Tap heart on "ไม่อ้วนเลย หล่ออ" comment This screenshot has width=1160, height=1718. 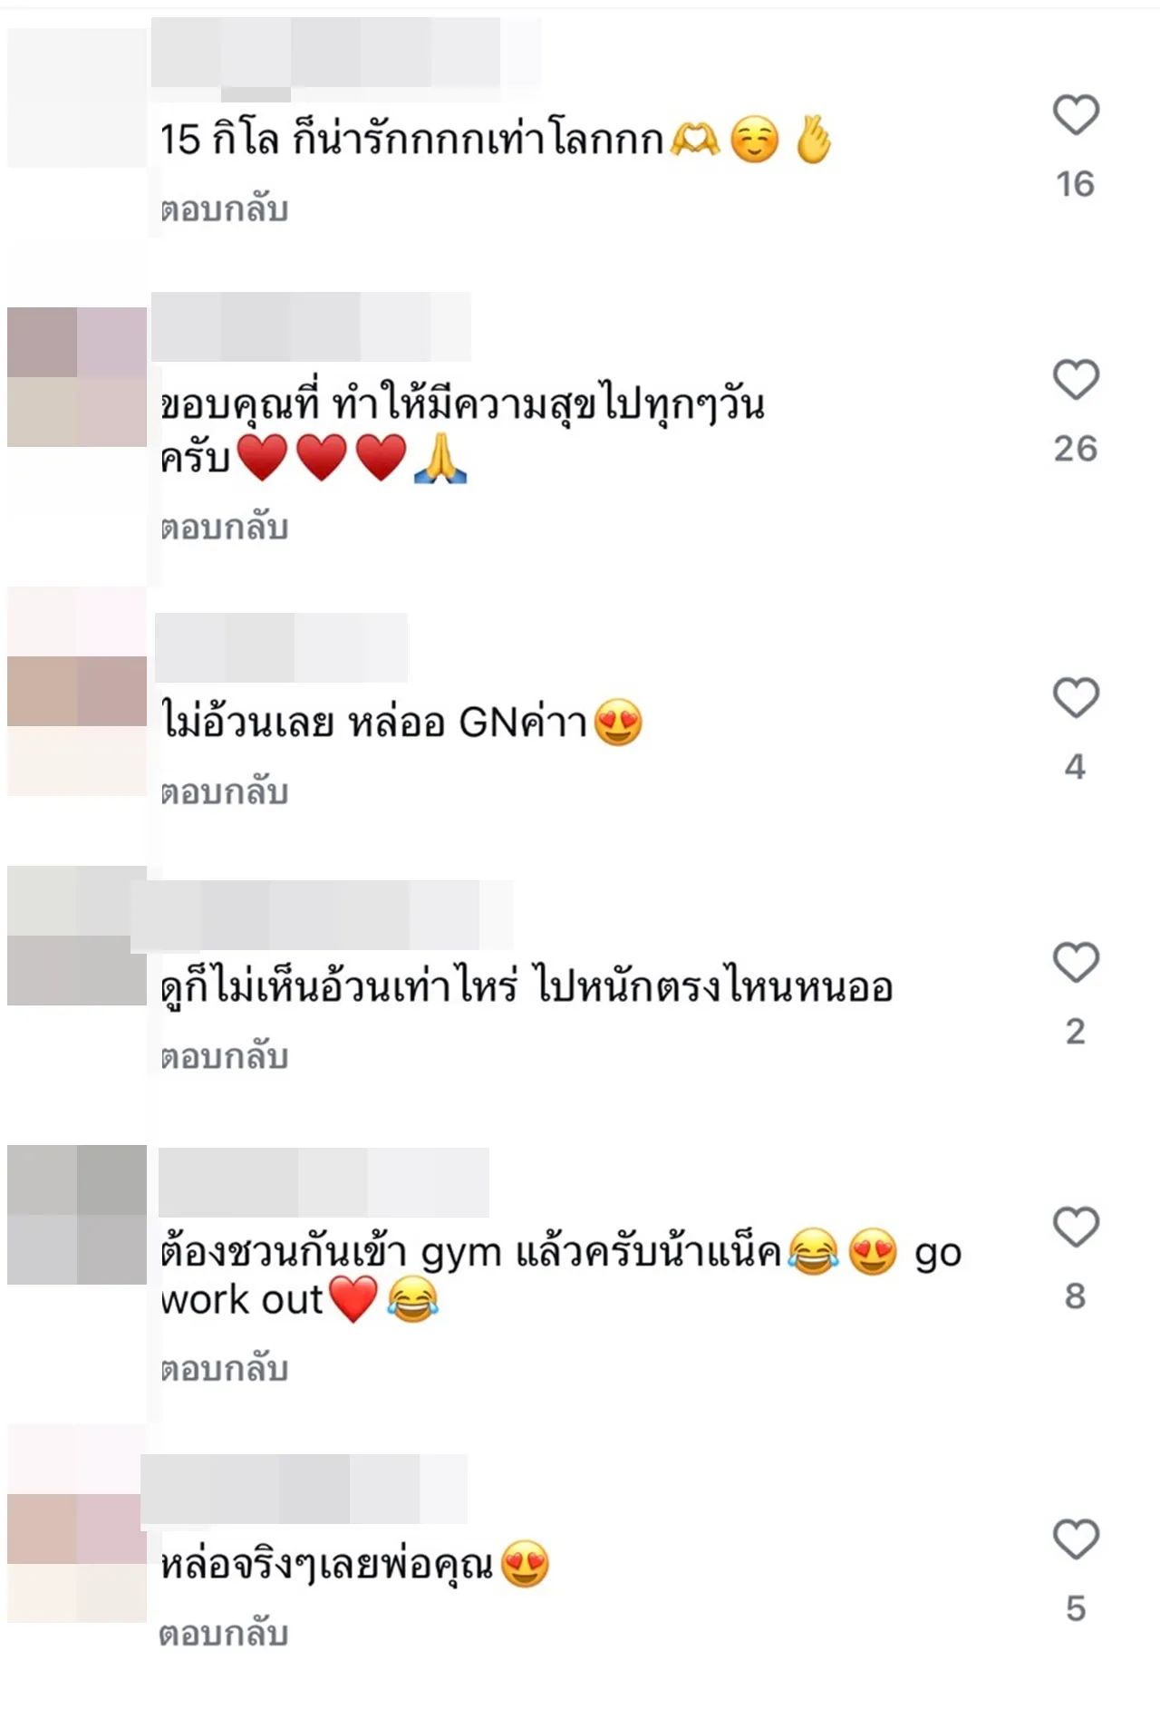point(1076,698)
